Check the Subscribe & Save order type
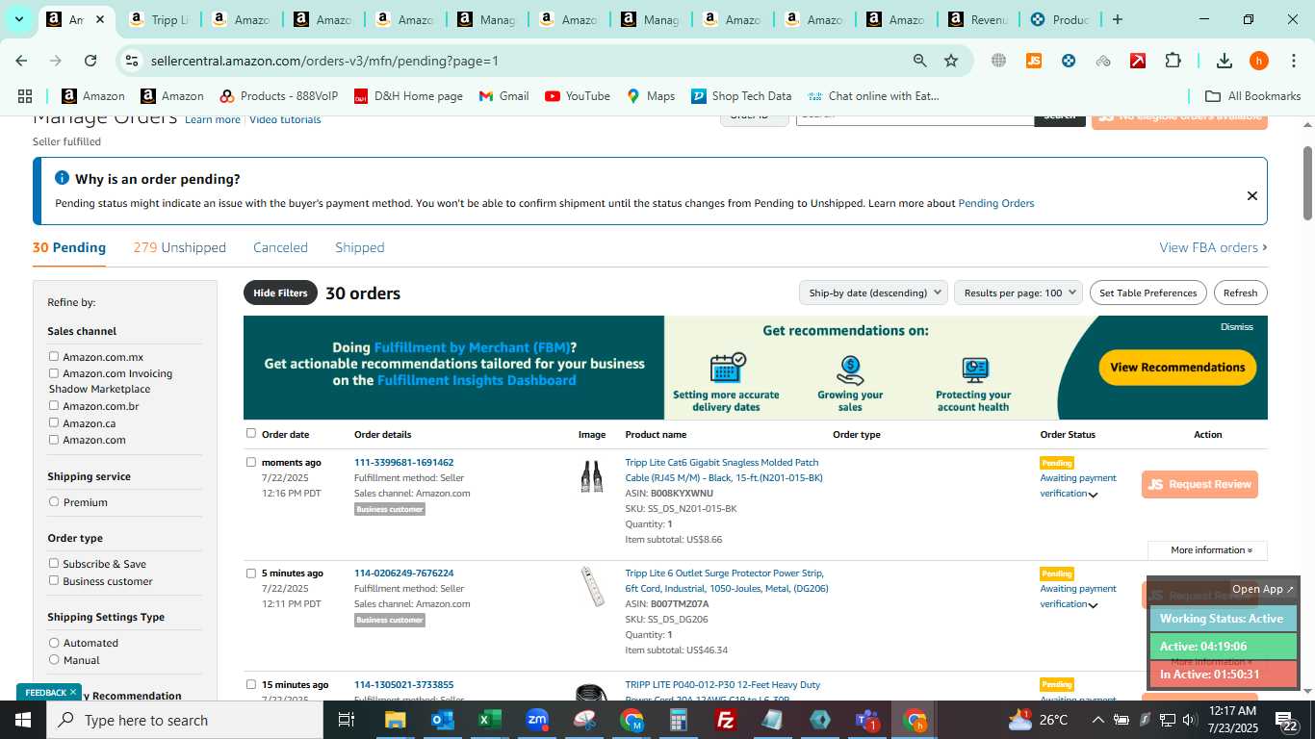 click(54, 563)
